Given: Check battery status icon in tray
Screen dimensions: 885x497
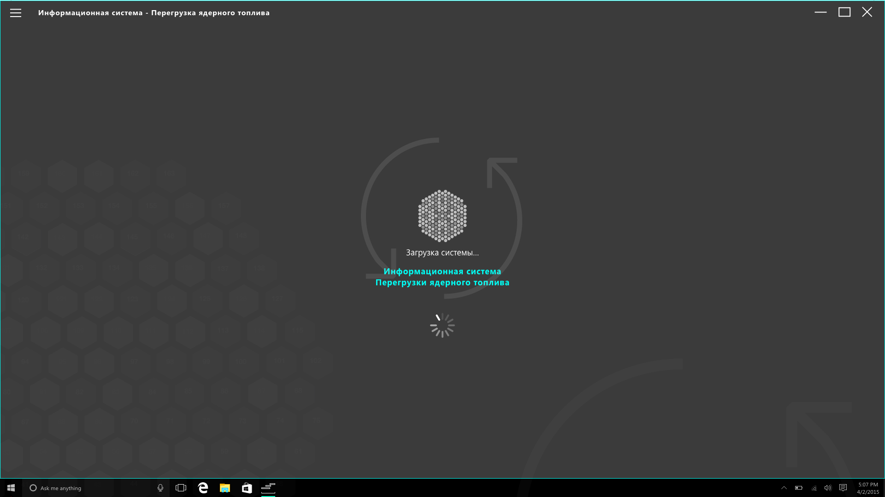Looking at the screenshot, I should [799, 488].
